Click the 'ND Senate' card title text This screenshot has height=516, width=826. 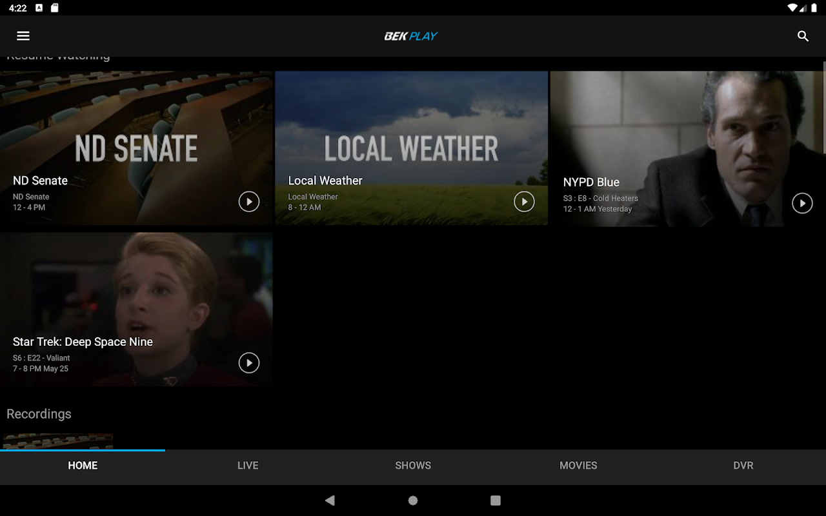click(40, 181)
